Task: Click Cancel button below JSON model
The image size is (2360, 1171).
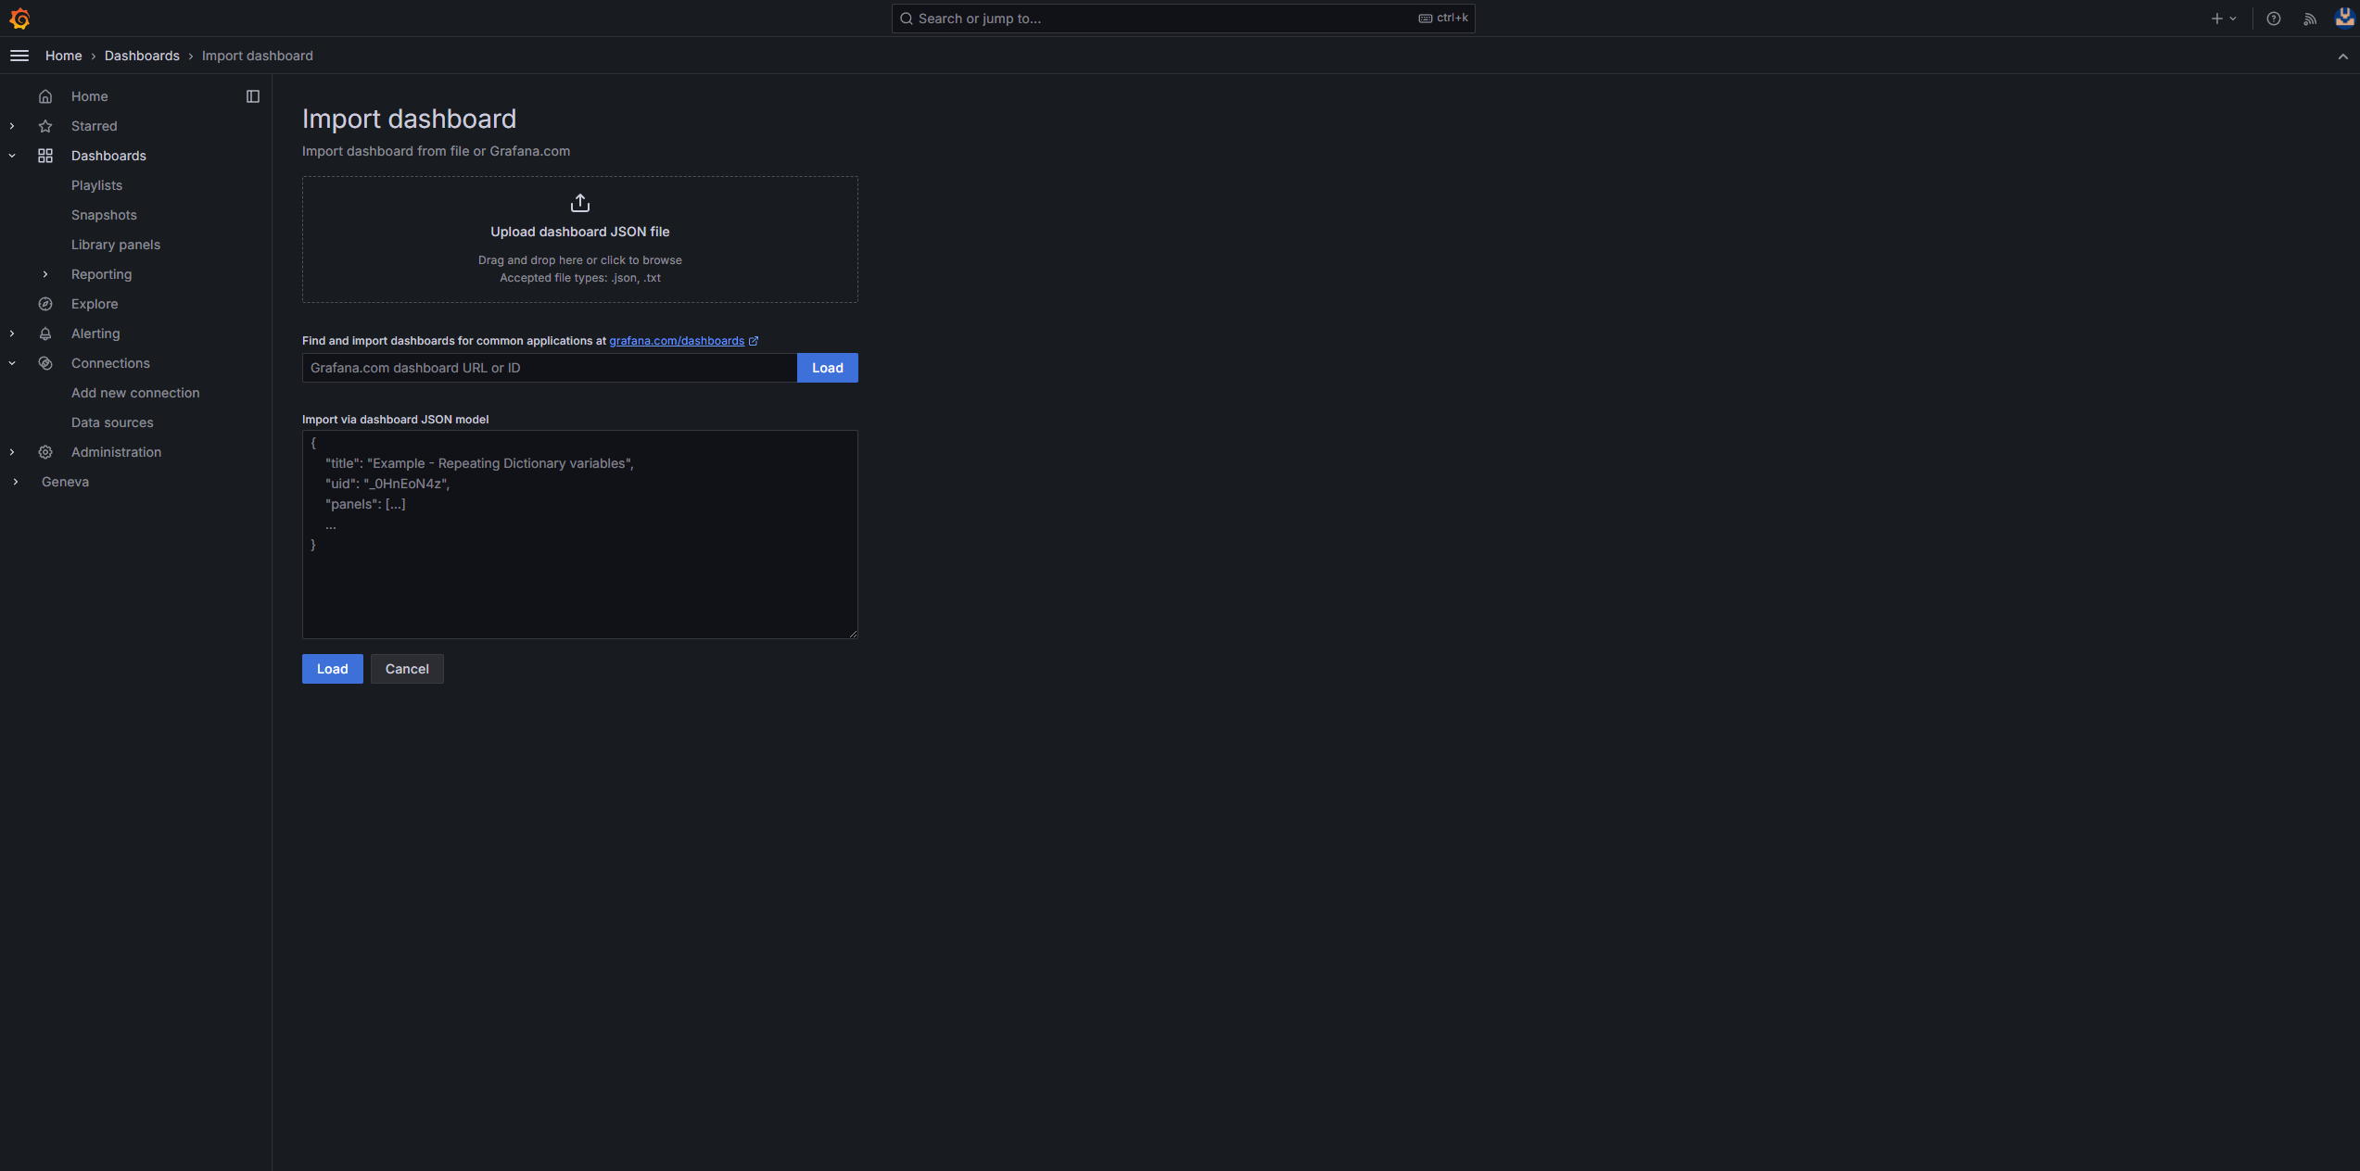Action: pyautogui.click(x=407, y=669)
